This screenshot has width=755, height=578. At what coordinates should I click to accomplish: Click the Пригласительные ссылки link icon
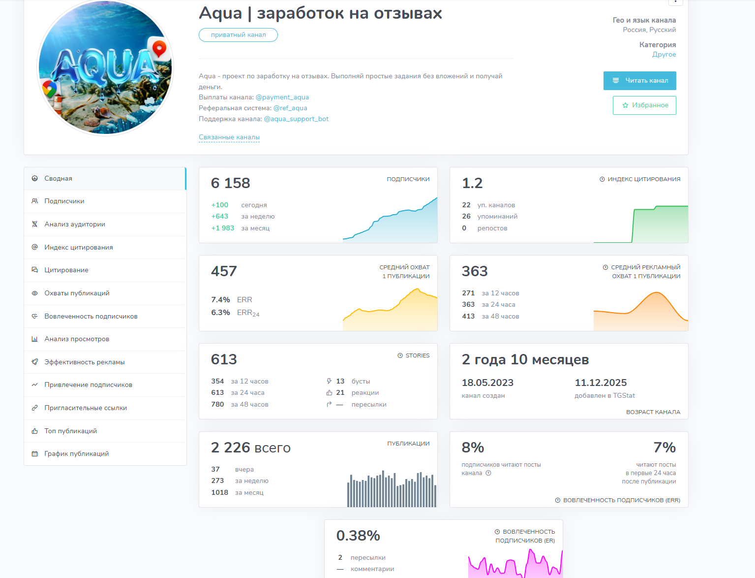tap(34, 408)
